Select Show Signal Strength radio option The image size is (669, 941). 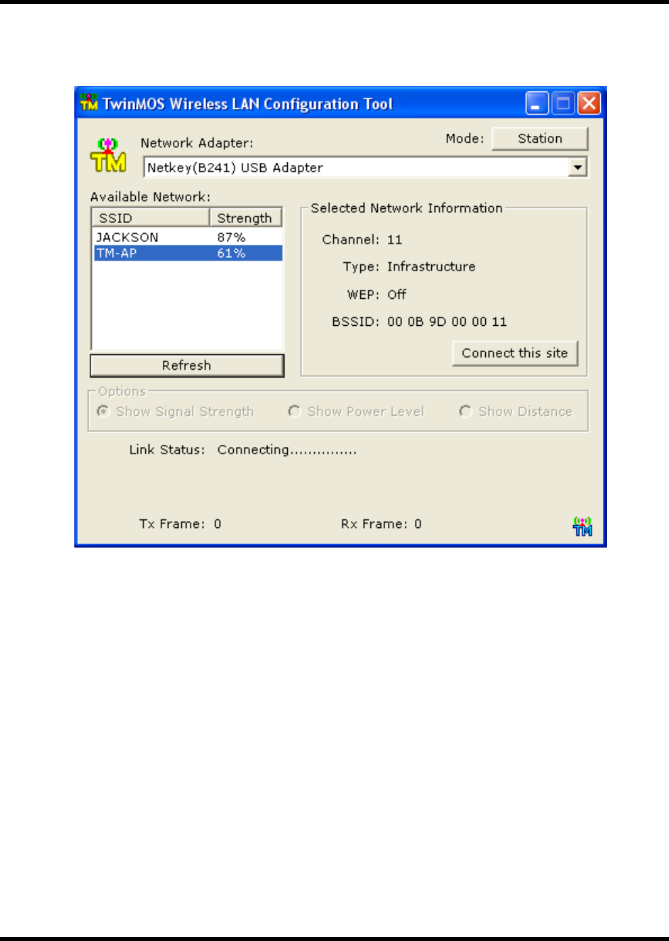pos(176,412)
